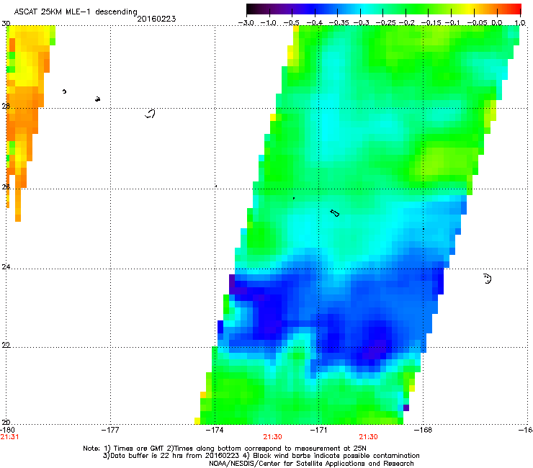Viewport: 533px width, 468px height.
Task: Select the longitude label -171
Action: click(x=319, y=430)
